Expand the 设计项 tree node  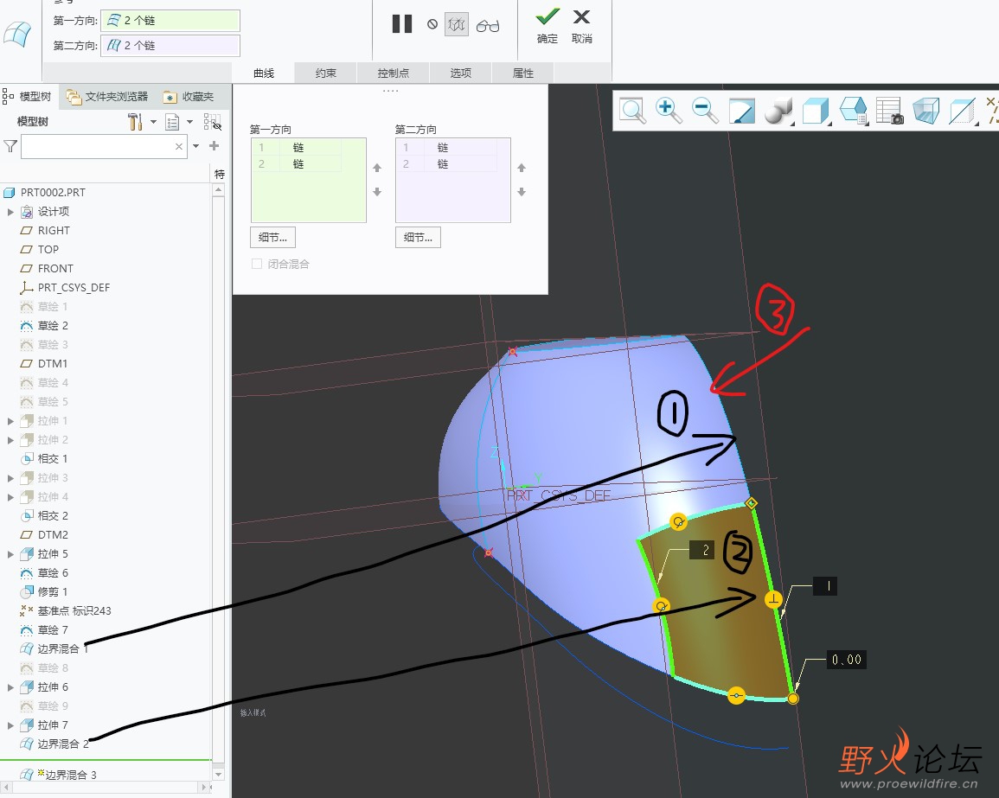10,212
